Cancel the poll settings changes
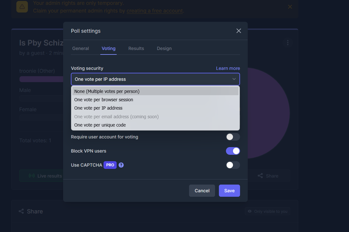Screen dimensions: 349x232 click(x=202, y=191)
